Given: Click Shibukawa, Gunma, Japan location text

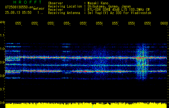Looking at the screenshot, I should pos(109,6).
